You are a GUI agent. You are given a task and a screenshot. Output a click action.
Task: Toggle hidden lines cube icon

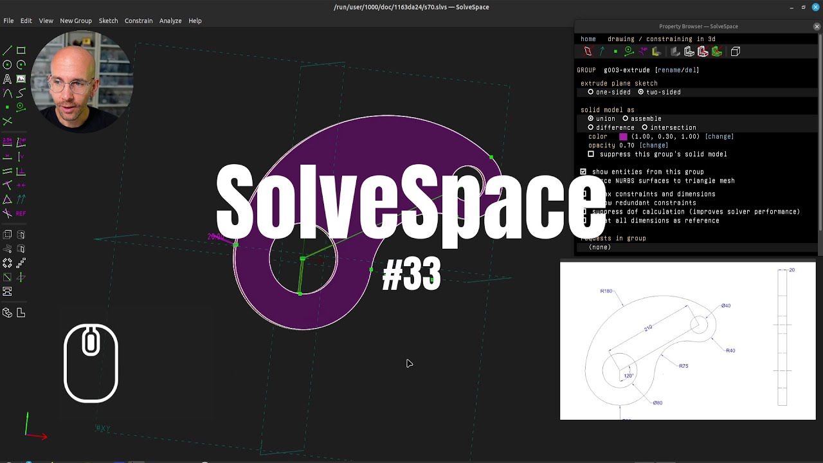pos(736,51)
